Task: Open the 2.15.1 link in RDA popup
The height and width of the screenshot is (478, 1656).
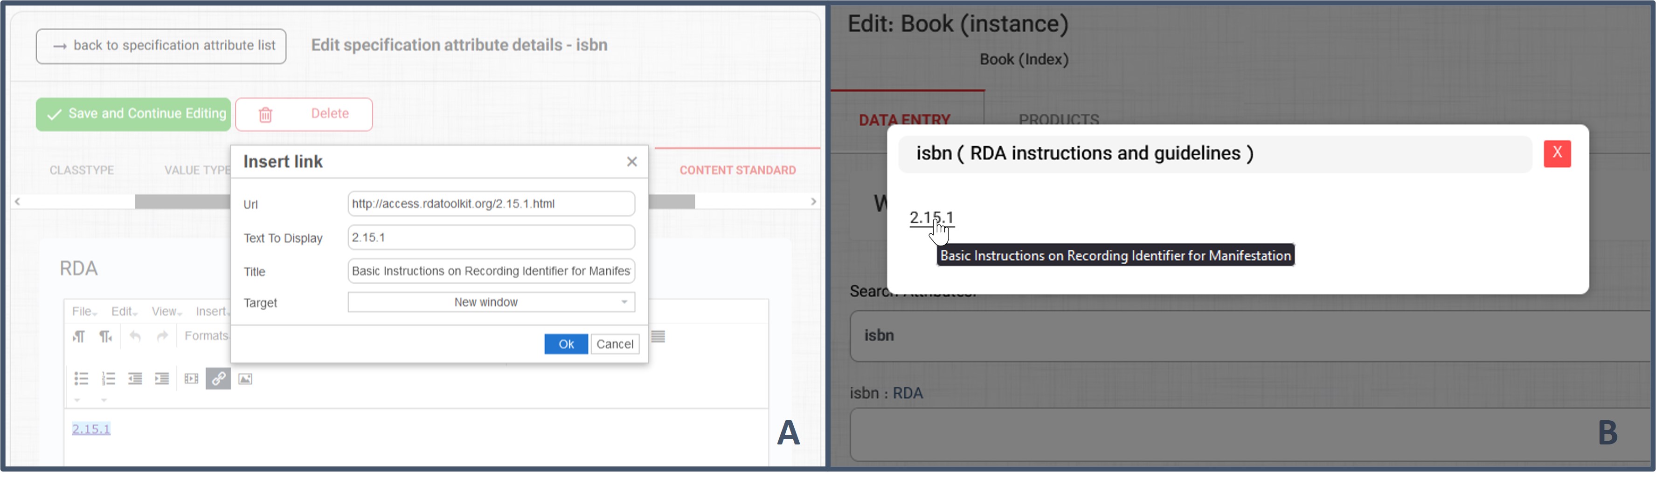Action: click(931, 218)
